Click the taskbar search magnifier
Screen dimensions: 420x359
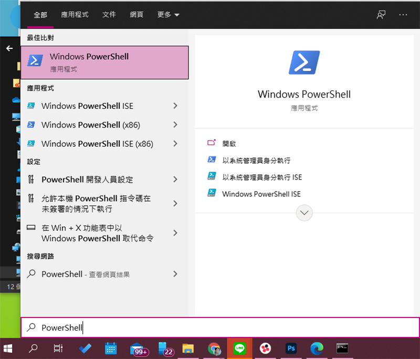point(33,349)
